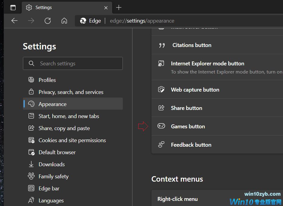Open Profiles settings section
This screenshot has height=206, width=283.
pos(47,80)
